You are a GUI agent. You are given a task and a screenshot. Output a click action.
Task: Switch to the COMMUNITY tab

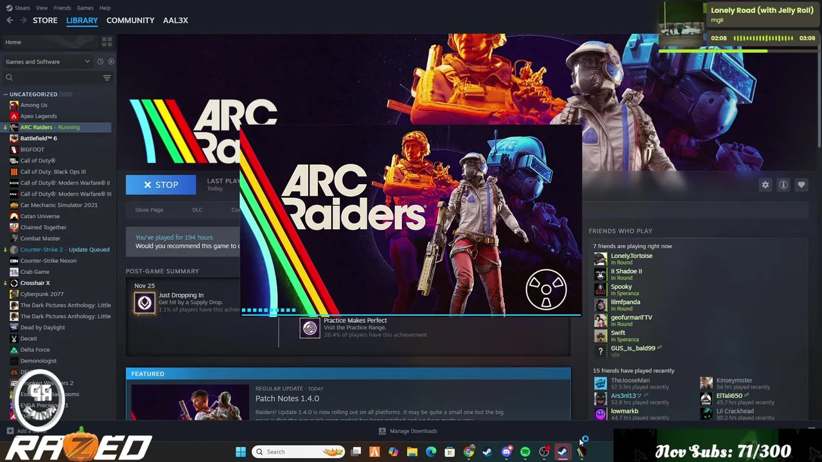coord(130,21)
